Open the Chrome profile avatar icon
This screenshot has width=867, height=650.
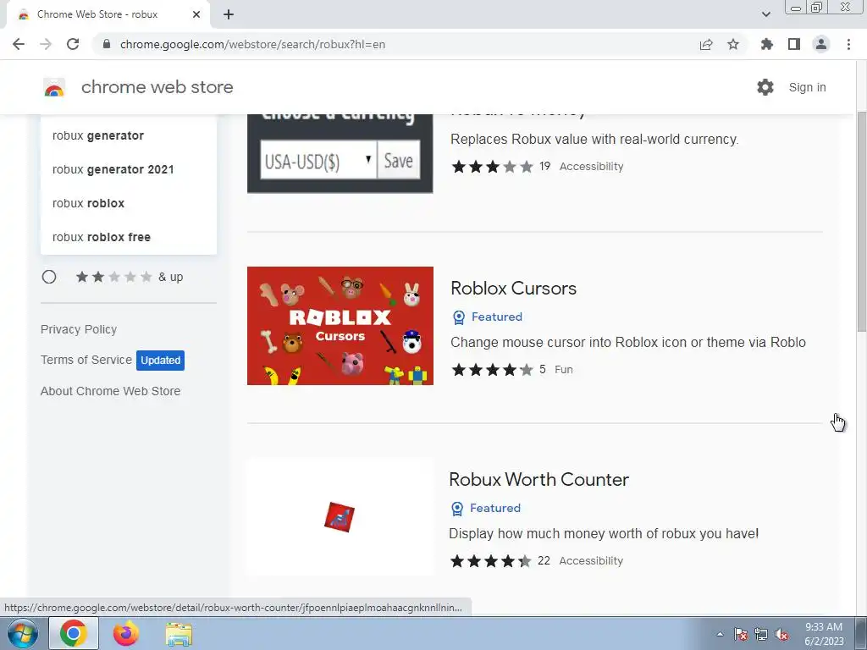(821, 44)
